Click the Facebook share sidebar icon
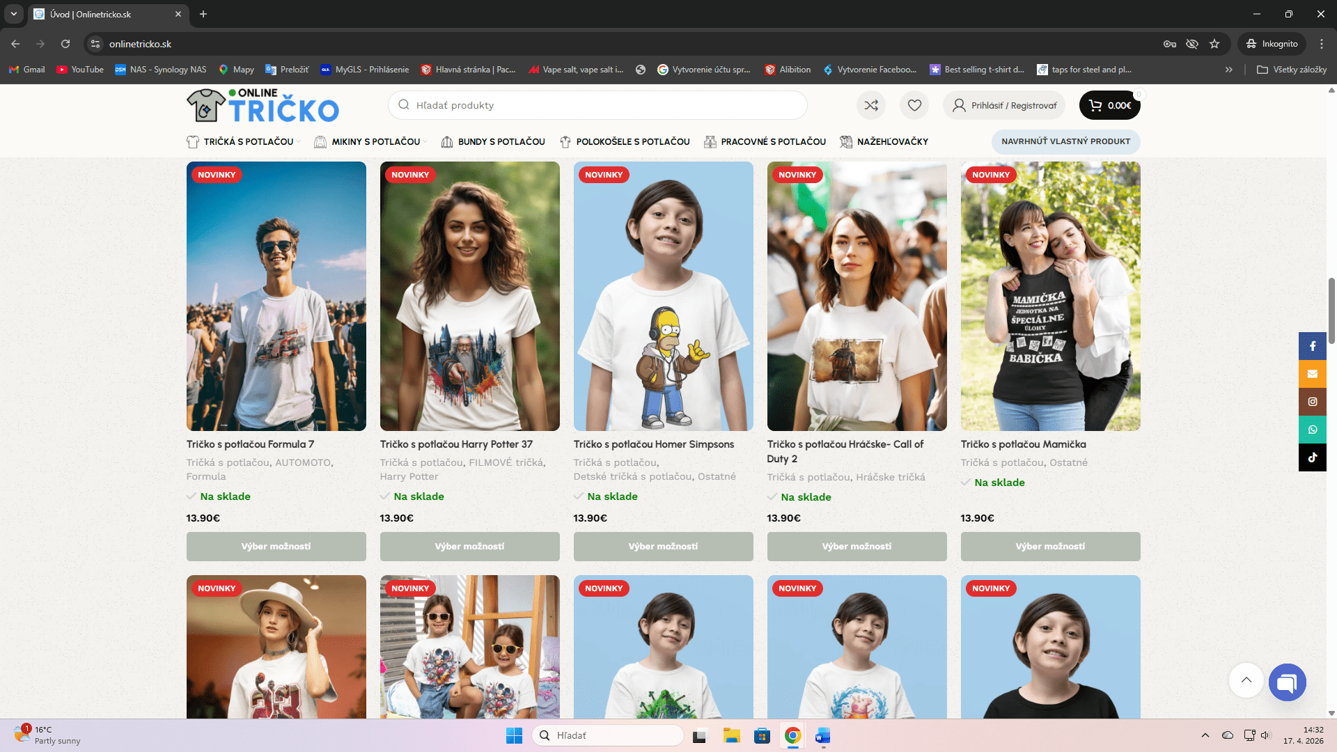Screen dimensions: 1337x752 point(1312,346)
